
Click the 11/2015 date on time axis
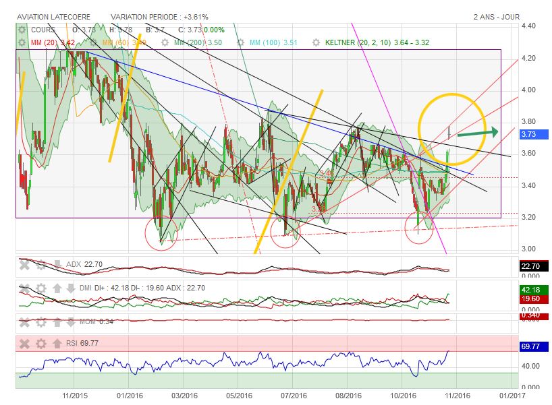click(x=75, y=396)
